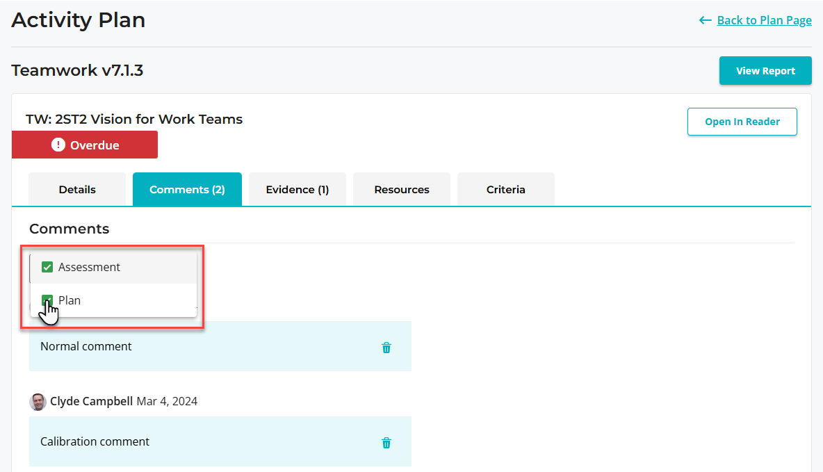Click the exclamation icon in Overdue badge

58,145
